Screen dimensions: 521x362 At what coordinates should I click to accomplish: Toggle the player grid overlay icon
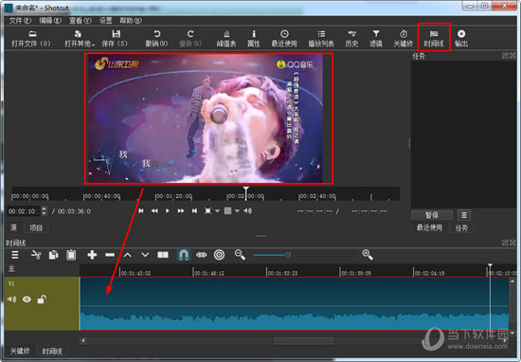point(227,210)
